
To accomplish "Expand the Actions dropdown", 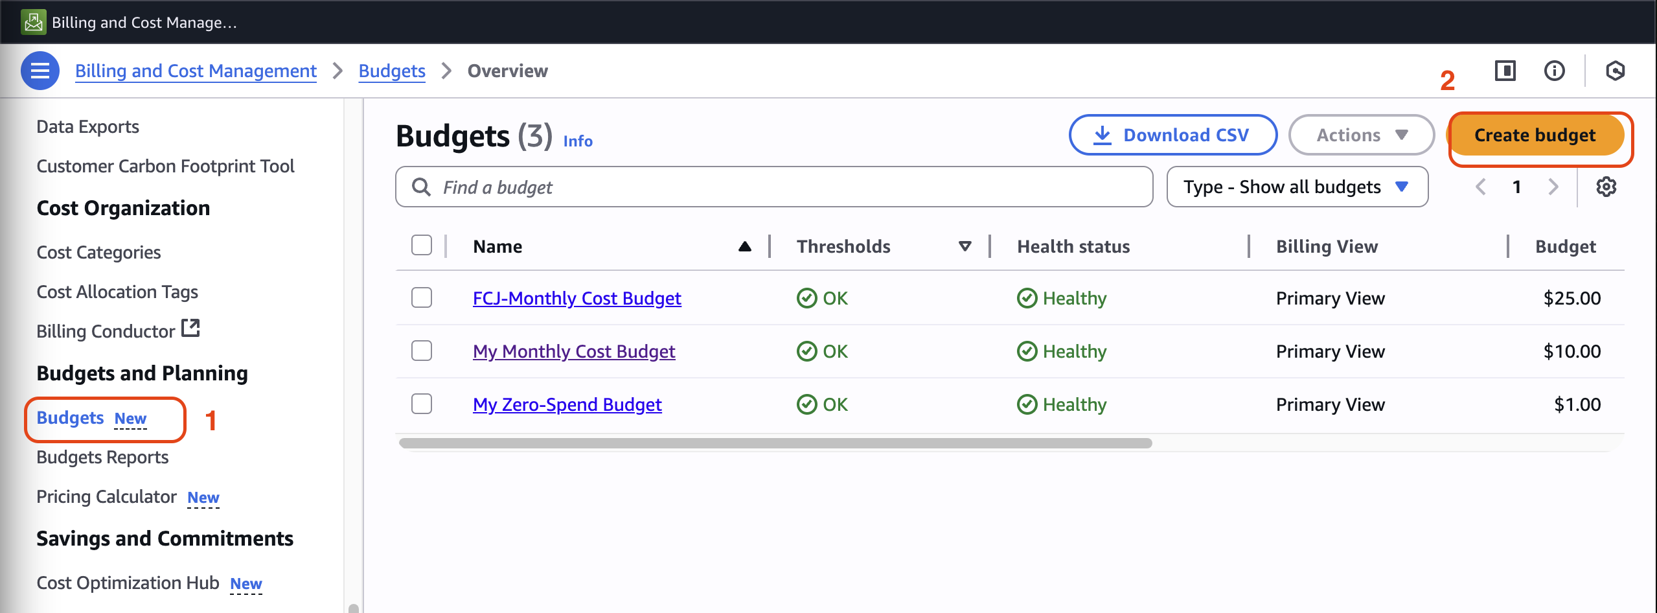I will tap(1361, 135).
